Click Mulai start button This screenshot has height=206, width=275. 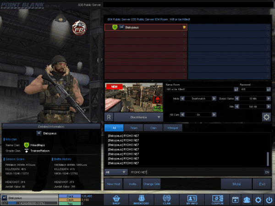(x=236, y=184)
